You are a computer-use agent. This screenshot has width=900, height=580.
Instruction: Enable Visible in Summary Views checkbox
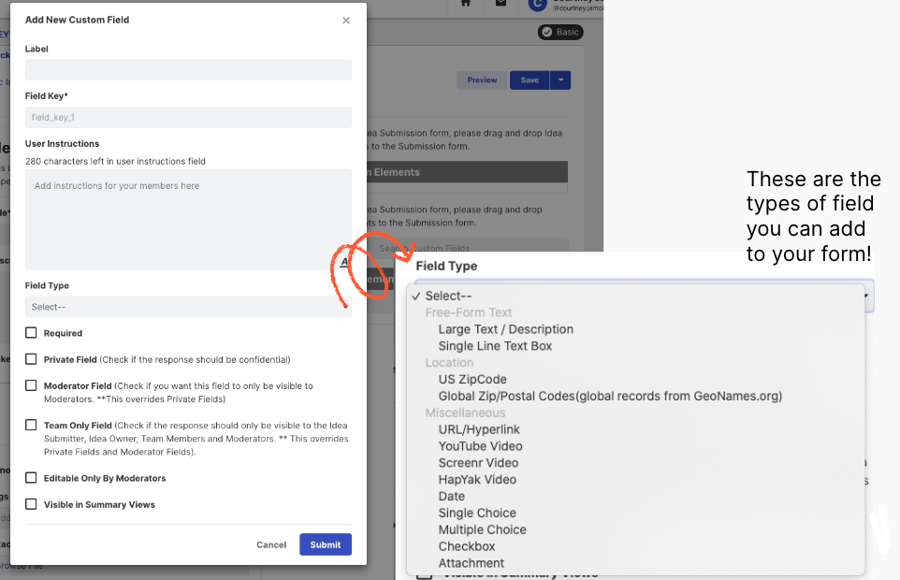click(31, 504)
